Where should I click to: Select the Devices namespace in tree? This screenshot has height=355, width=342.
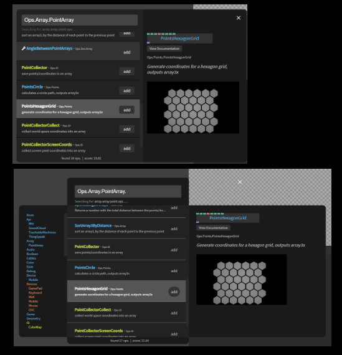(x=32, y=284)
